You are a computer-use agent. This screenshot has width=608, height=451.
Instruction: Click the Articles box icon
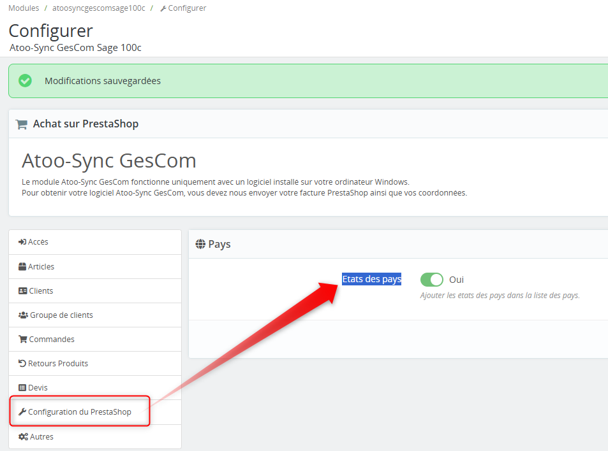click(x=22, y=267)
